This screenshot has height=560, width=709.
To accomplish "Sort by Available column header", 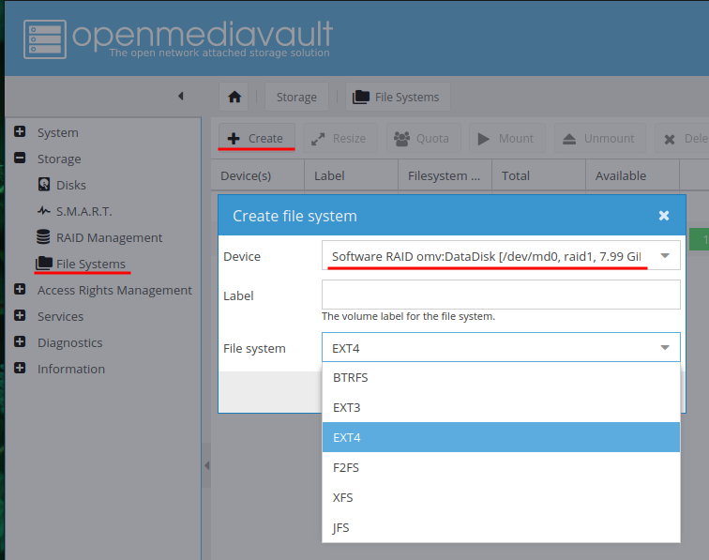I will 633,175.
